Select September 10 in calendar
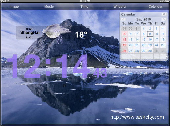Screen dimensions: 170x126 coord(156,34)
